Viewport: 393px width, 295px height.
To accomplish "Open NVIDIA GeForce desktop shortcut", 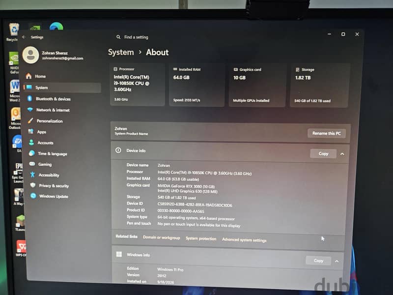I will pos(14,62).
